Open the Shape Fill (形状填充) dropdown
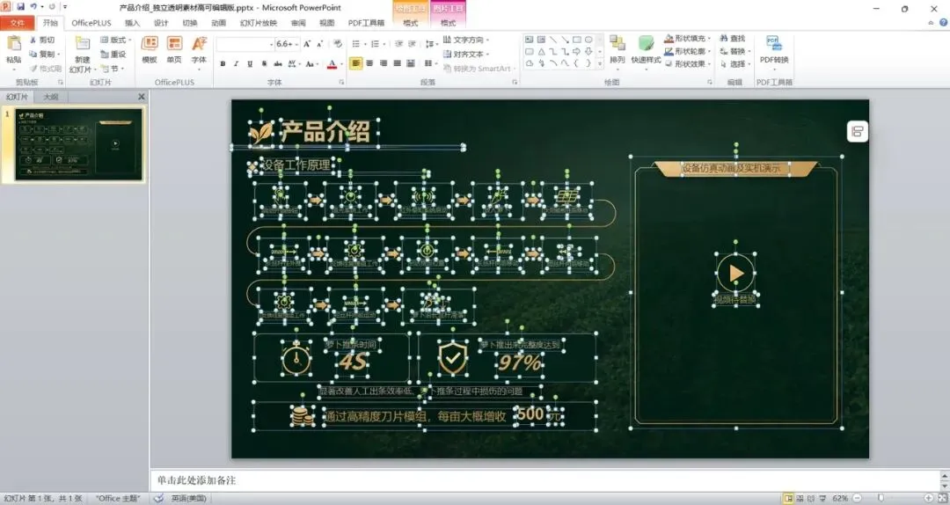The height and width of the screenshot is (505, 950). click(688, 38)
